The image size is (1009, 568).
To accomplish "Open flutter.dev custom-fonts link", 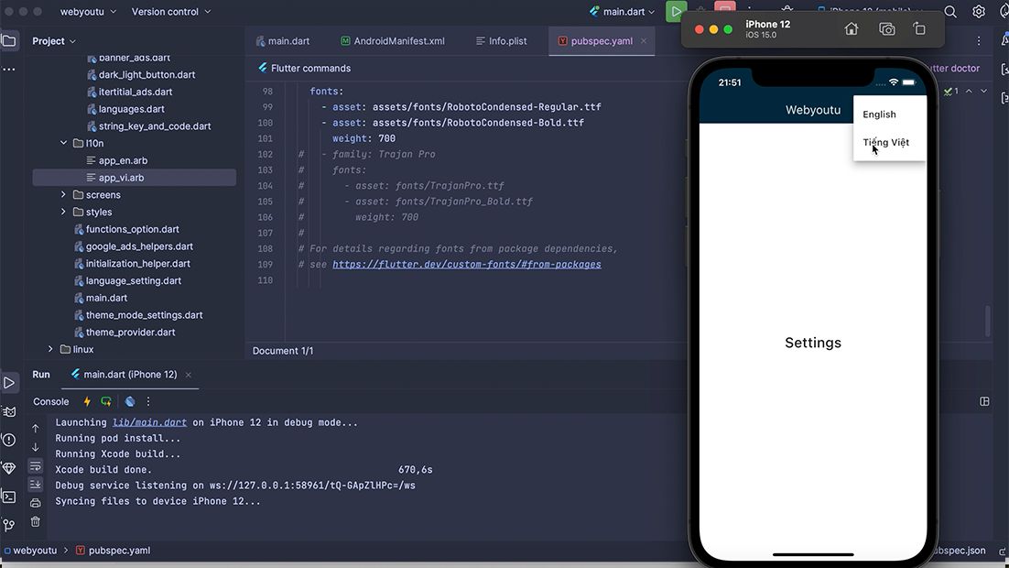I will [467, 264].
